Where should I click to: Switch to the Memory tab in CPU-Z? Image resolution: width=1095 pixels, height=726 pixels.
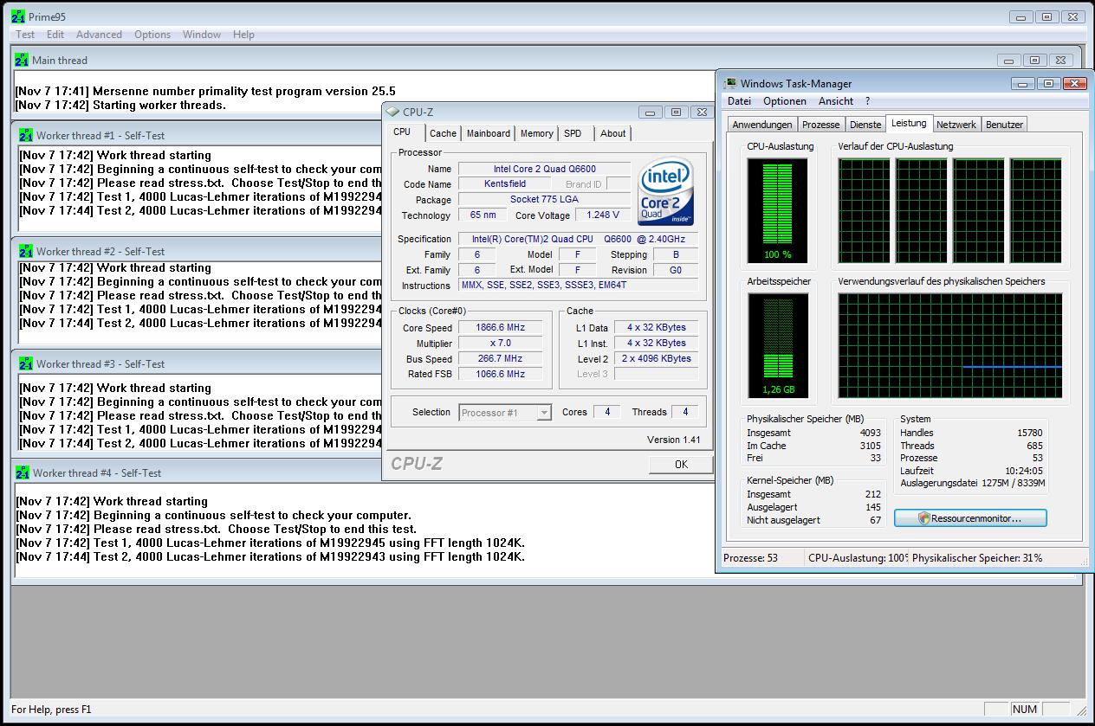point(536,133)
